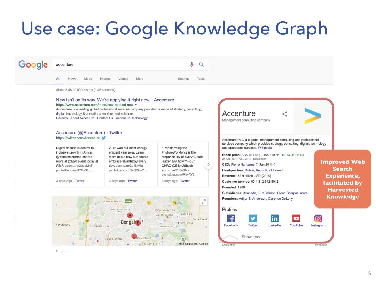Open the Contact Us sitelink

pos(105,118)
